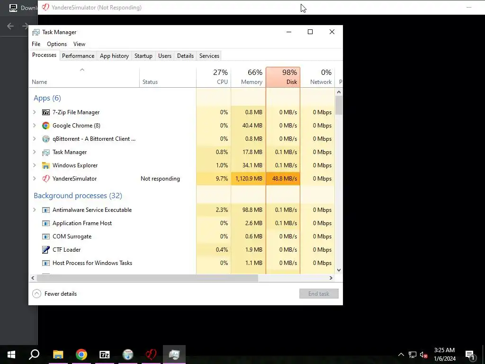Expand the 7-Zip File Manager process group
Screen dimensions: 485x364
tap(34, 112)
